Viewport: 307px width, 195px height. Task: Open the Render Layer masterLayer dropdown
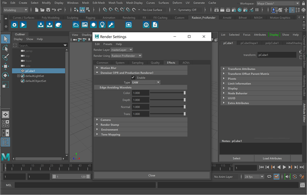[122, 50]
